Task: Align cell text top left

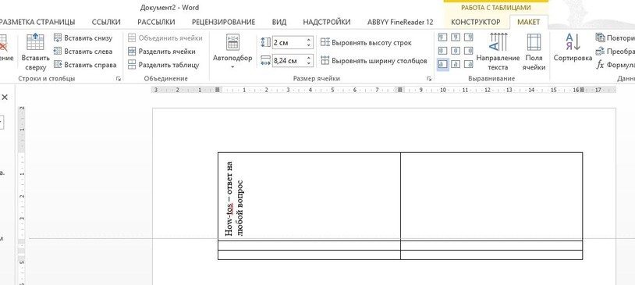Action: click(442, 37)
